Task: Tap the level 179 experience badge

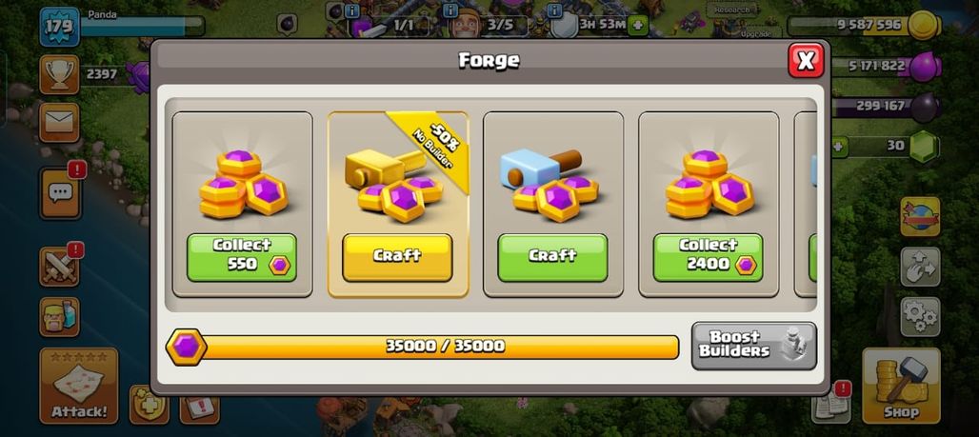Action: (x=59, y=27)
